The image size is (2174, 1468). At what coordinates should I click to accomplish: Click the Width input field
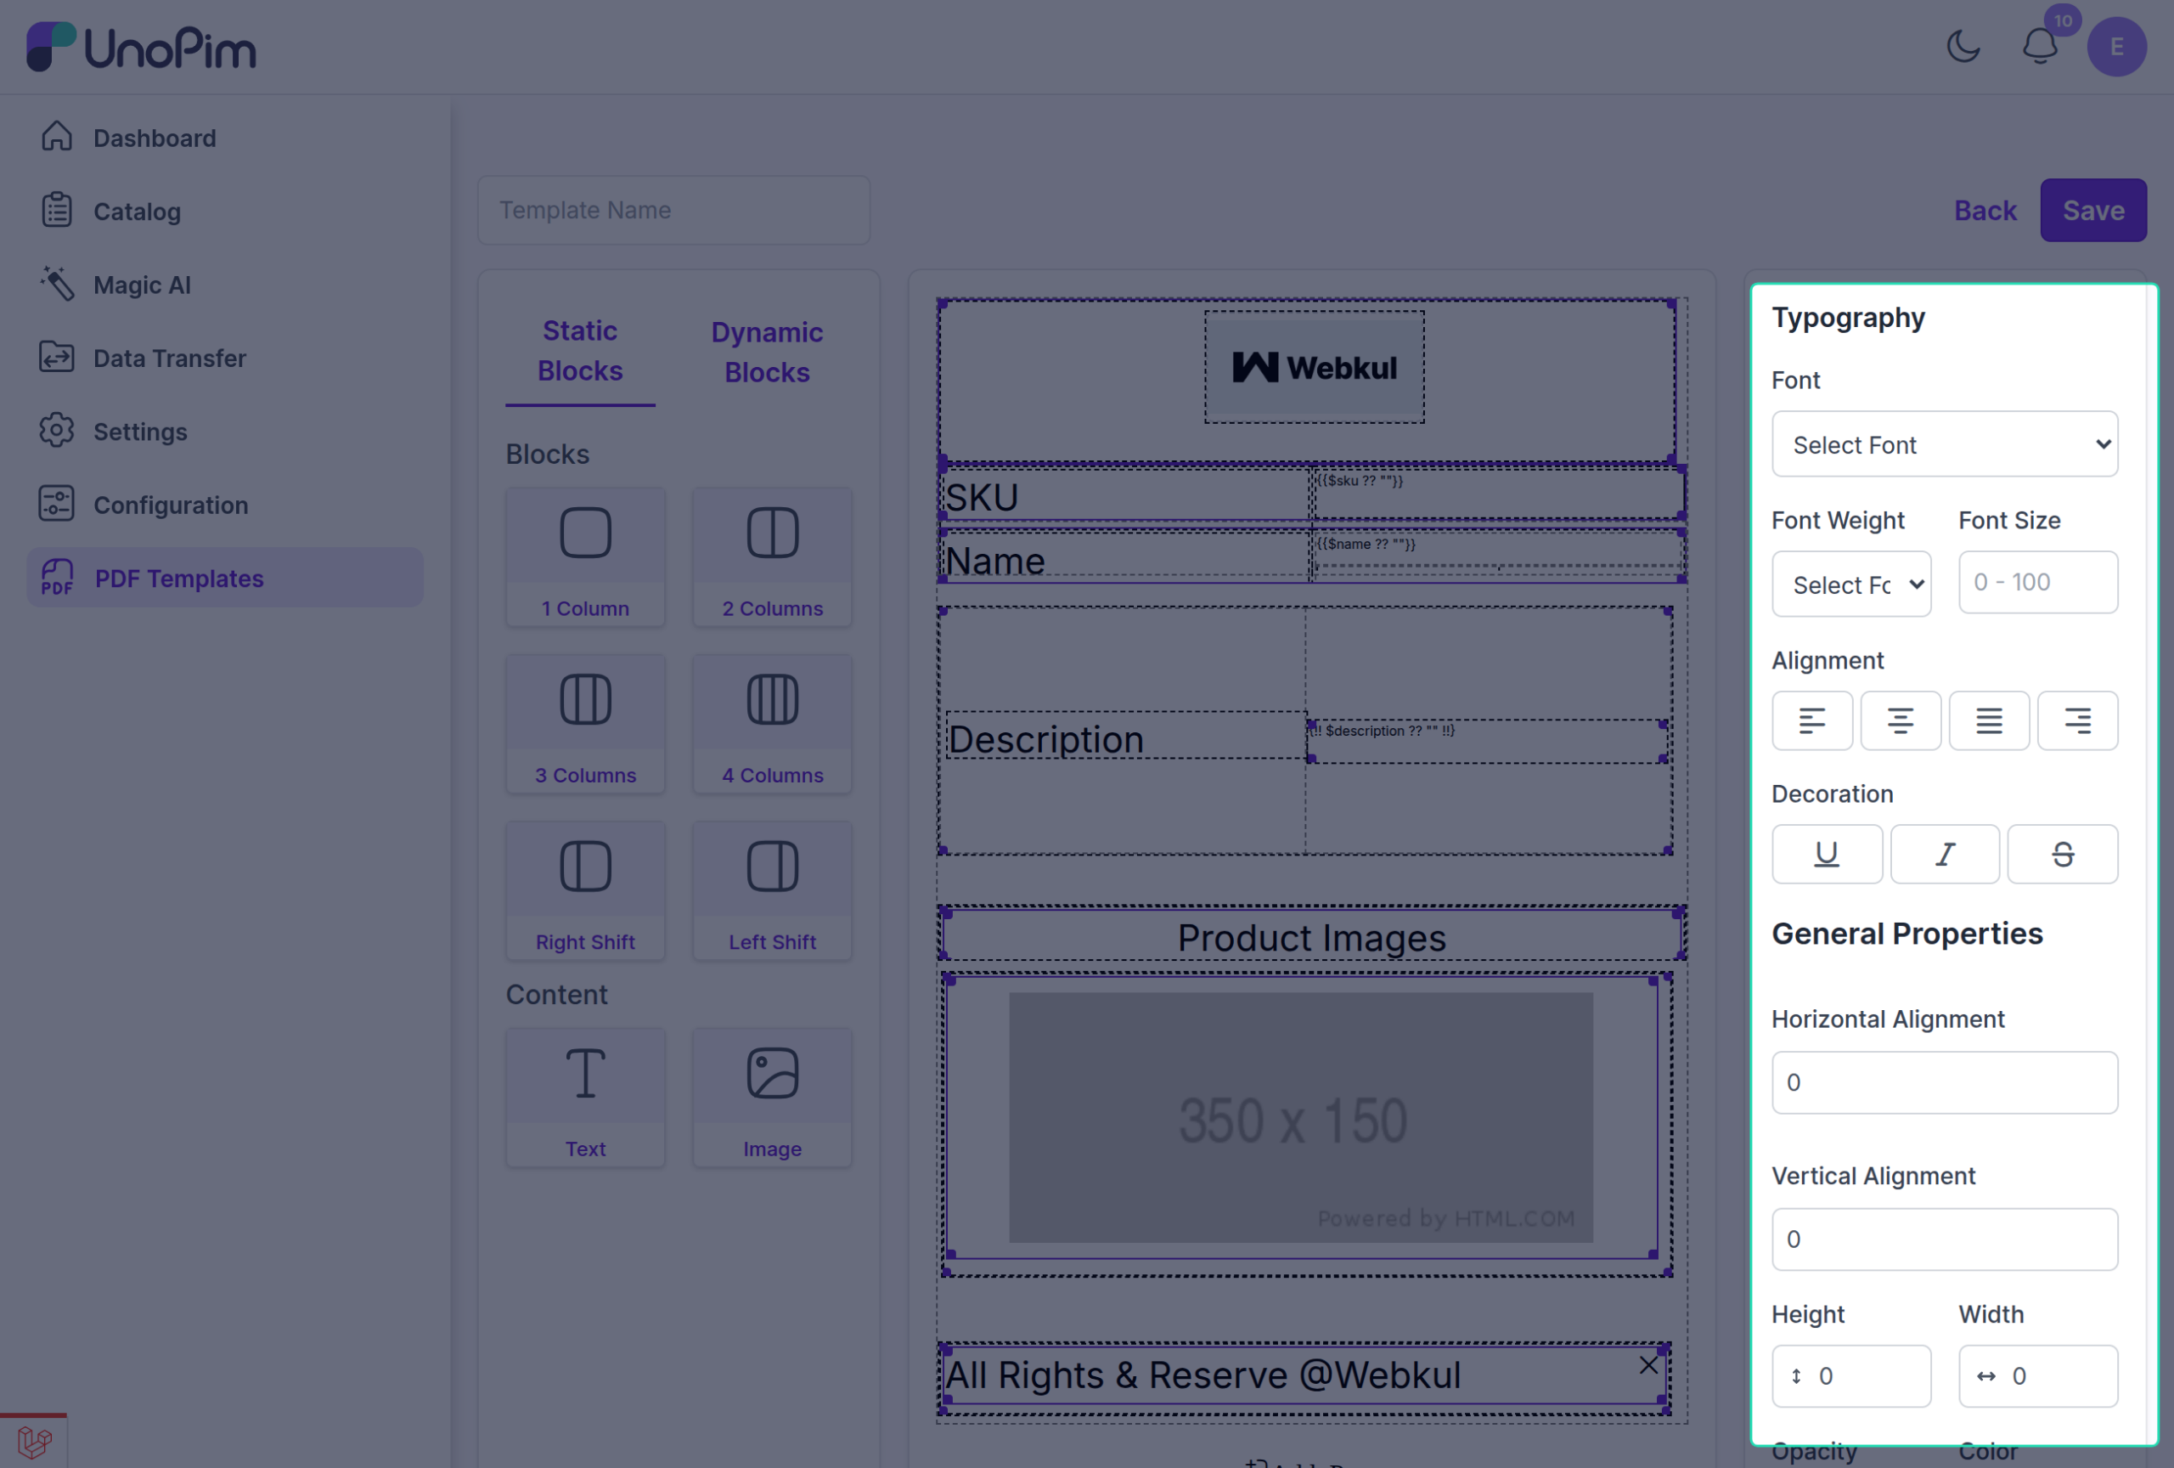tap(2037, 1375)
